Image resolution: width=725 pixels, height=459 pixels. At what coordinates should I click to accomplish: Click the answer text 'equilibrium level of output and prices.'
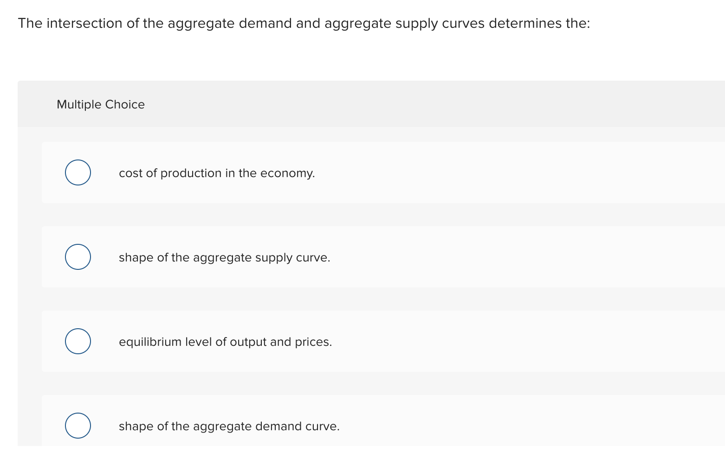[225, 342]
